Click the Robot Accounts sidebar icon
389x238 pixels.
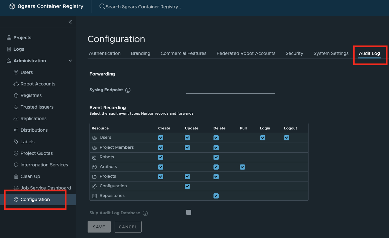point(16,84)
